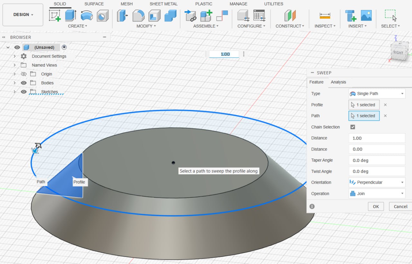The height and width of the screenshot is (264, 412).
Task: Click OK to confirm the sweep
Action: tap(376, 206)
